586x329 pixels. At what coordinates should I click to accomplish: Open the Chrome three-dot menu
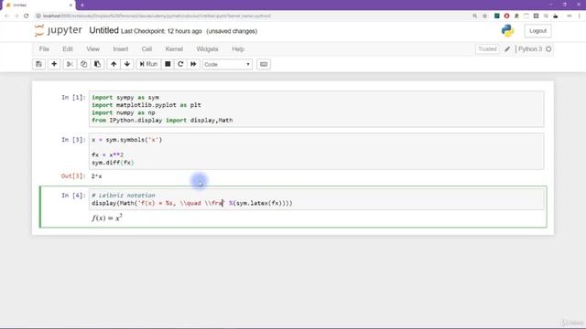(x=580, y=16)
